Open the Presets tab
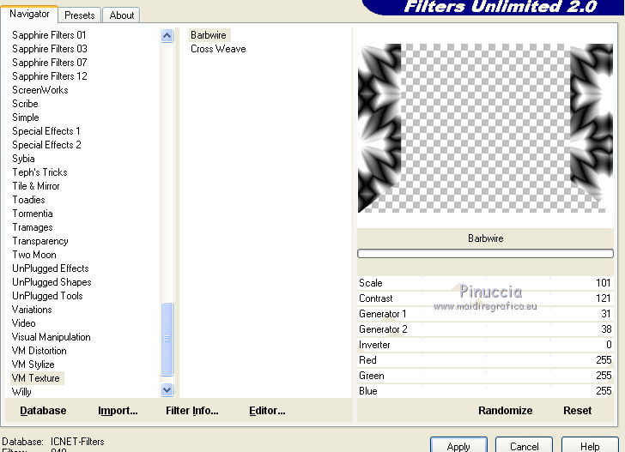Screen dimensions: 625x452 [x=80, y=15]
